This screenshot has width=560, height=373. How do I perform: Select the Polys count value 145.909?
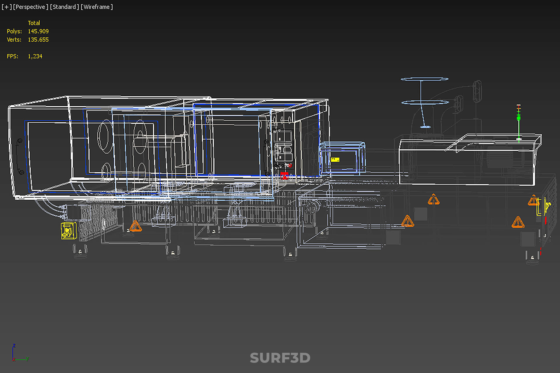(x=38, y=31)
